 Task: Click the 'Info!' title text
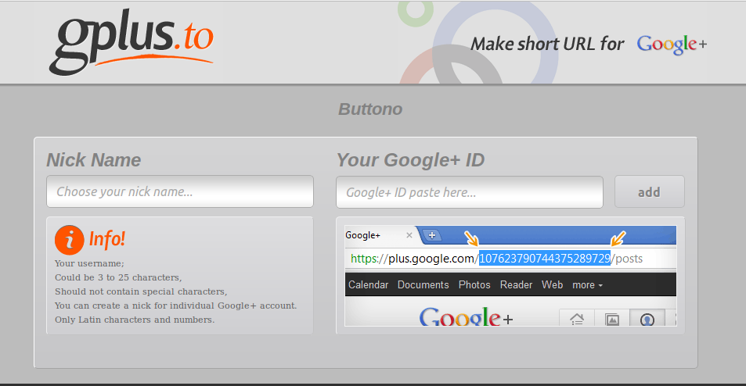point(107,239)
